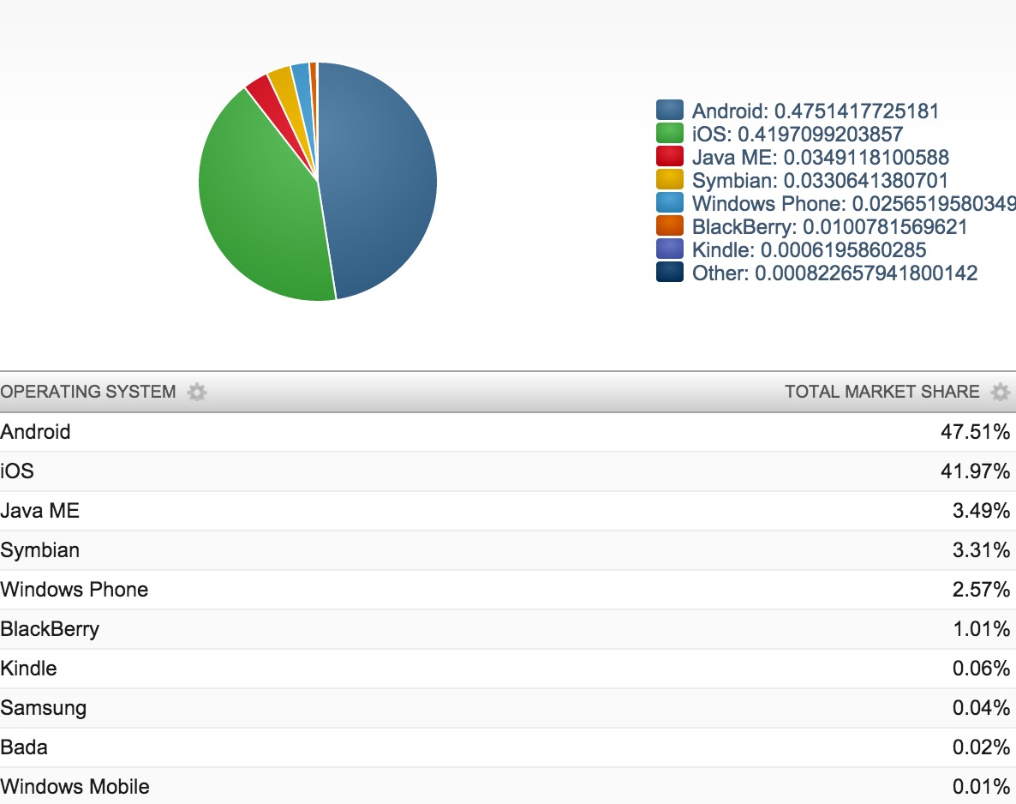Click the 3.49% market share value

981,511
